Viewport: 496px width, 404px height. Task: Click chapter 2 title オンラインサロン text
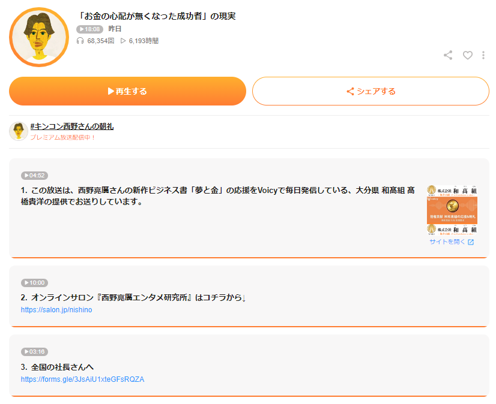tap(133, 297)
